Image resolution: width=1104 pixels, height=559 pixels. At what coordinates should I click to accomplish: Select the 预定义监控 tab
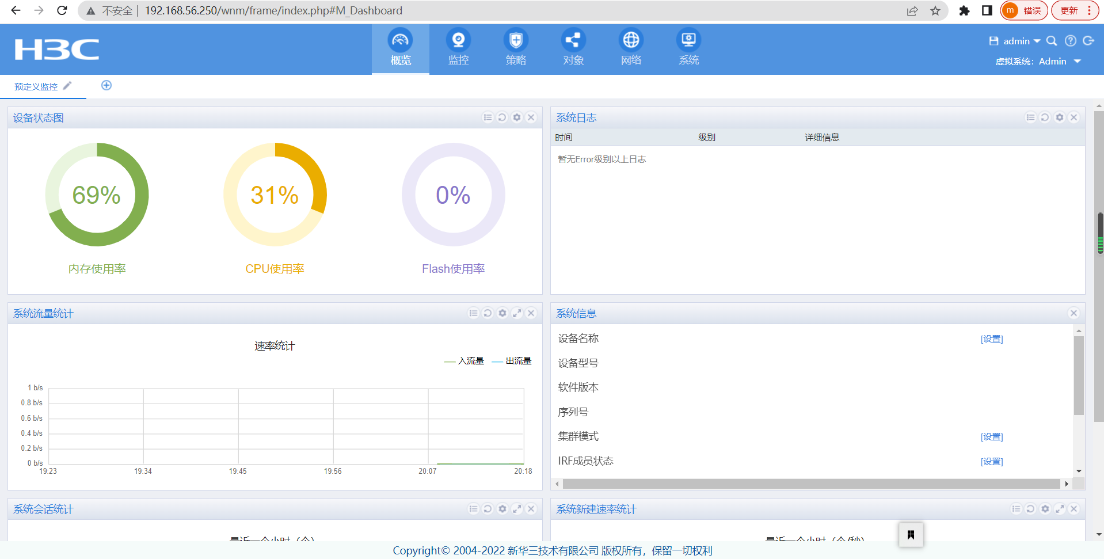[36, 86]
